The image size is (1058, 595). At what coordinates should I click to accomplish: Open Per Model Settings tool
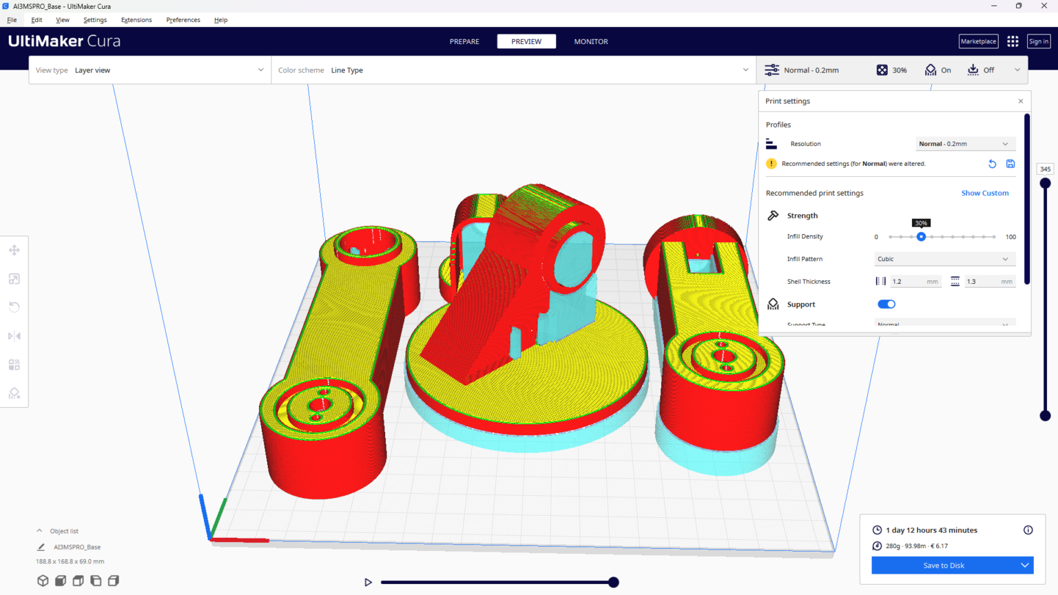coord(14,364)
